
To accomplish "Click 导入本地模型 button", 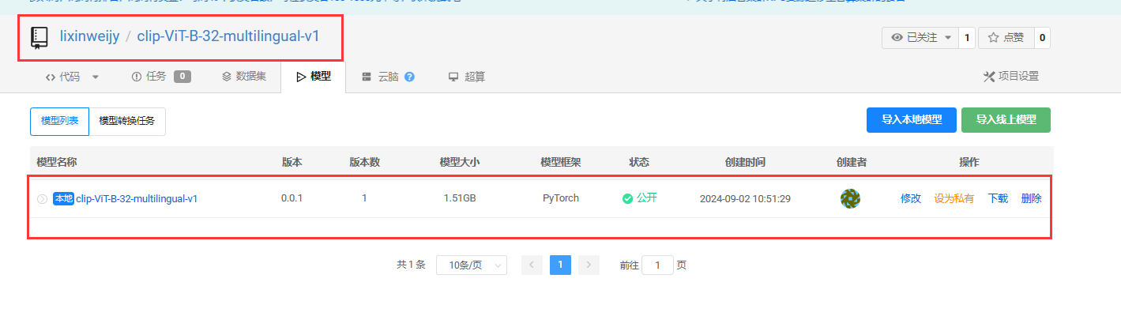I will 911,120.
